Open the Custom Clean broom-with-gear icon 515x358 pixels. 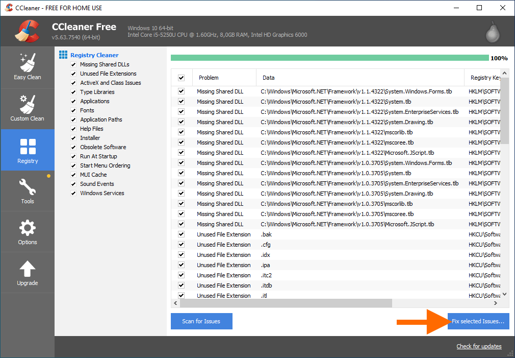tap(27, 104)
